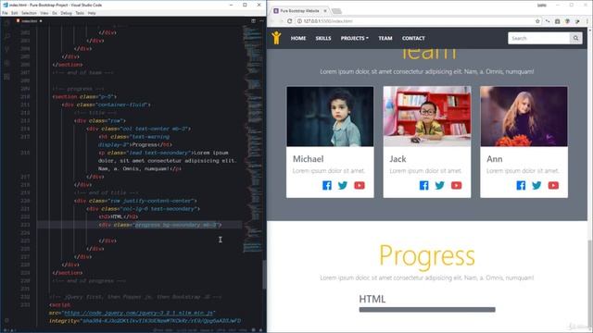The image size is (593, 333).
Task: Click the camera extension icon in the Chrome toolbar
Action: tap(557, 21)
